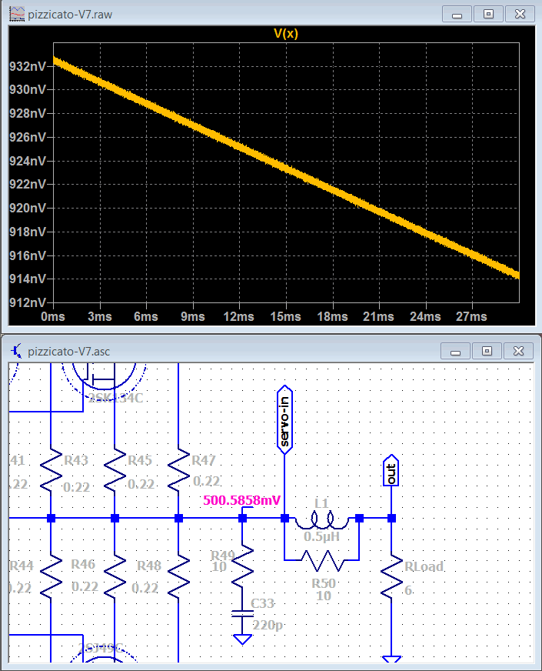
Task: Click the 15ms time-axis label
Action: tap(285, 317)
